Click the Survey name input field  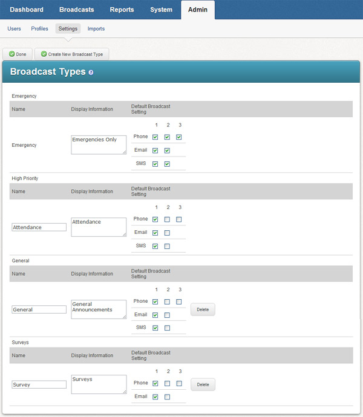(x=39, y=384)
